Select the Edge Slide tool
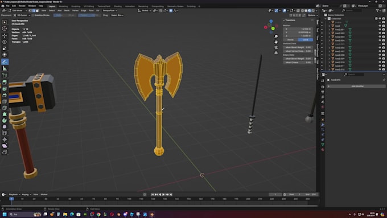The image size is (387, 218). (5, 133)
